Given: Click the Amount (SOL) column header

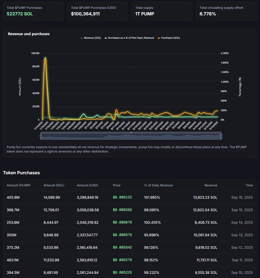Looking at the screenshot, I should (x=54, y=185).
